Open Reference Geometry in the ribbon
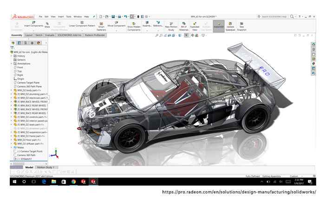Image resolution: width=325 pixels, height=199 pixels. click(158, 24)
